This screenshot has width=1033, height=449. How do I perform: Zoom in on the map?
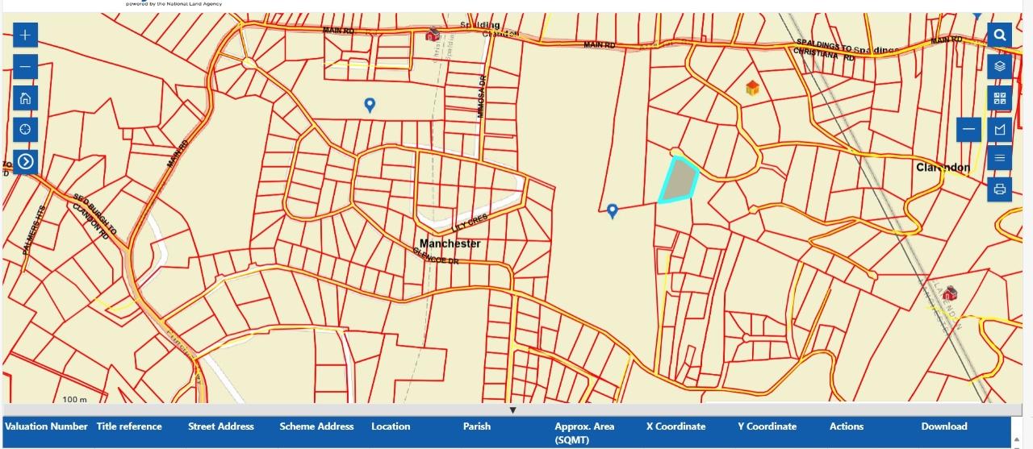26,35
